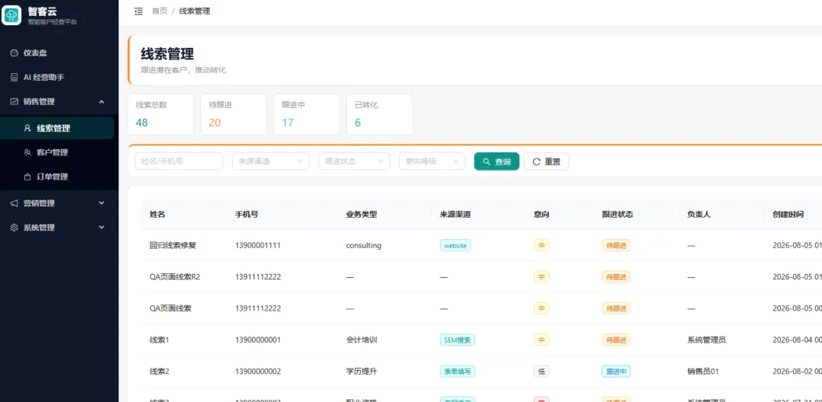Click the AI 经营助手 robot icon
Viewport: 822px width, 402px height.
[x=14, y=77]
